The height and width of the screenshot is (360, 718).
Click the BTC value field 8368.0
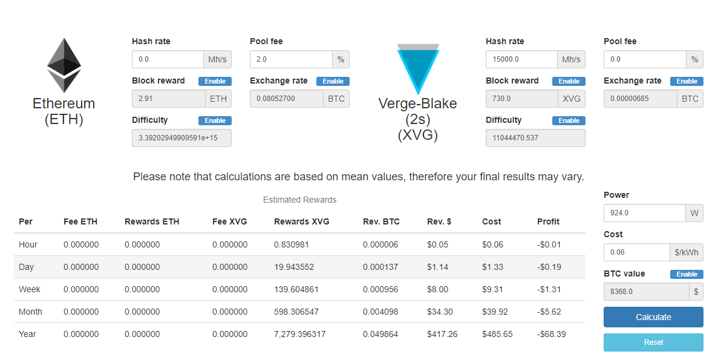647,291
